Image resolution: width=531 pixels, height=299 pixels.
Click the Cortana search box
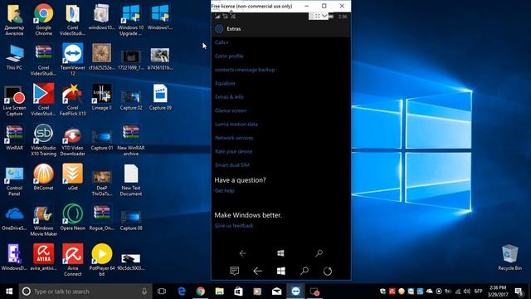(85, 292)
